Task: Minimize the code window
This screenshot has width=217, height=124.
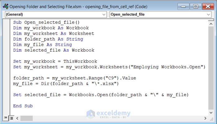Action: tap(183, 6)
